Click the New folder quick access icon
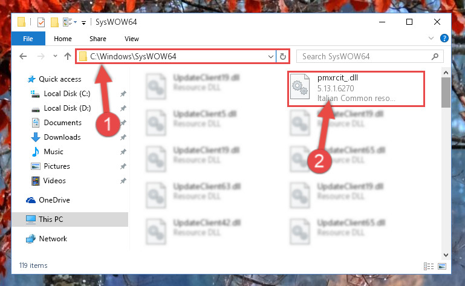Viewport: 465px width, 286px height. [54, 22]
